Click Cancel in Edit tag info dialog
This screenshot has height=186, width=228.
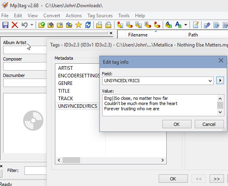point(209,124)
